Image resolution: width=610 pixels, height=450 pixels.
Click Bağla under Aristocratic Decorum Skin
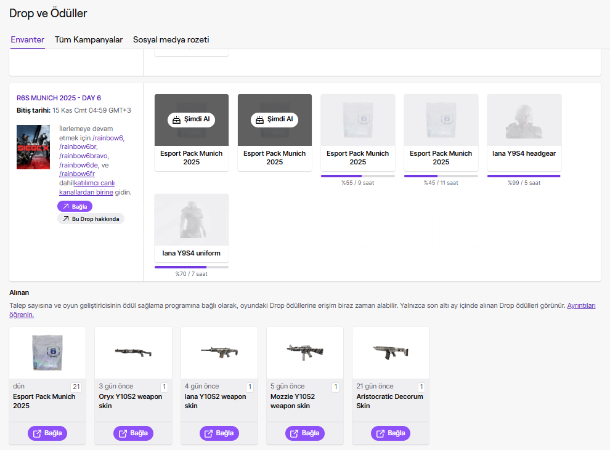tap(390, 433)
